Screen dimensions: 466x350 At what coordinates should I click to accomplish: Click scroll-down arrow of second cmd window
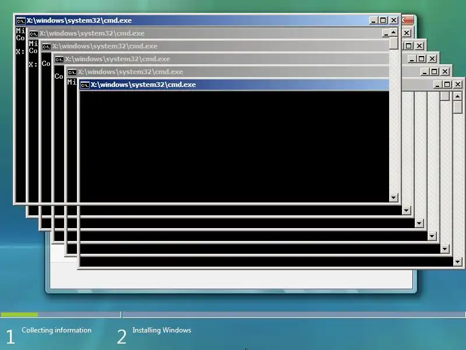406,211
